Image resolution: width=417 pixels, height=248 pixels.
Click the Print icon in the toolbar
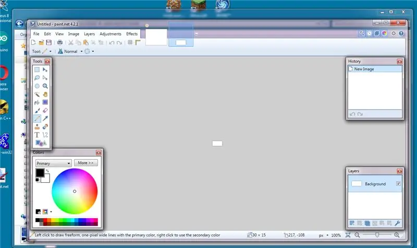coord(60,42)
